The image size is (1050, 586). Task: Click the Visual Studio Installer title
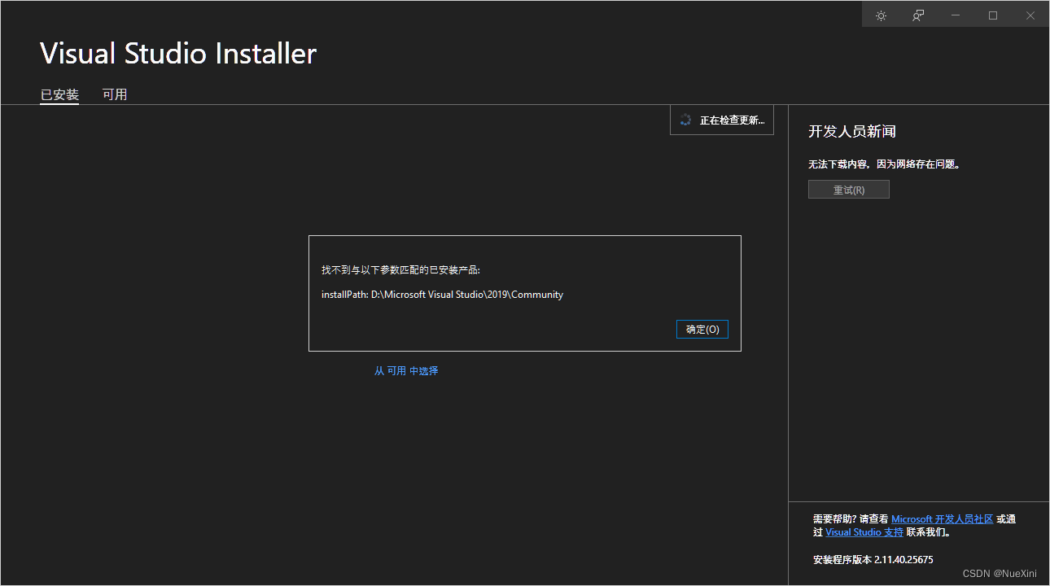178,54
